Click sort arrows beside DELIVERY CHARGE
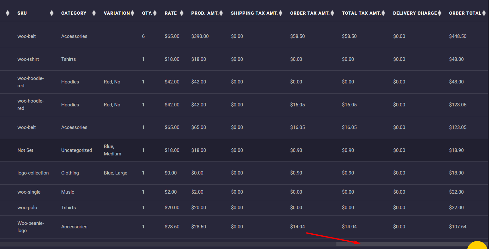This screenshot has width=489, height=249. tap(440, 13)
